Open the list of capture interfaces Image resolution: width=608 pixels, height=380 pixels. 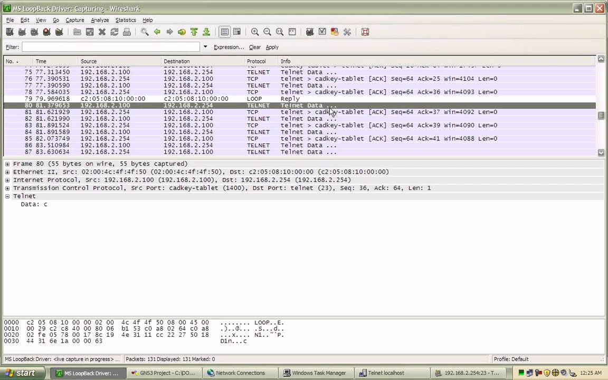click(9, 32)
